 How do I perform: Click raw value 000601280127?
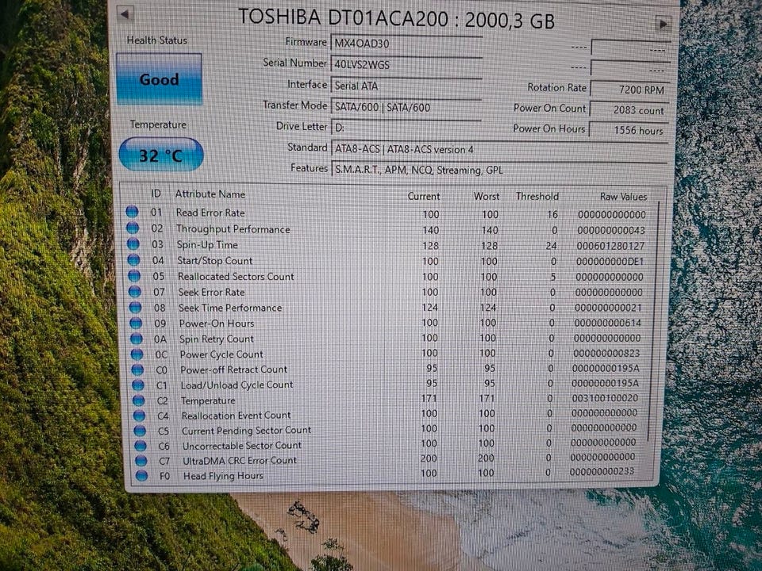(610, 246)
